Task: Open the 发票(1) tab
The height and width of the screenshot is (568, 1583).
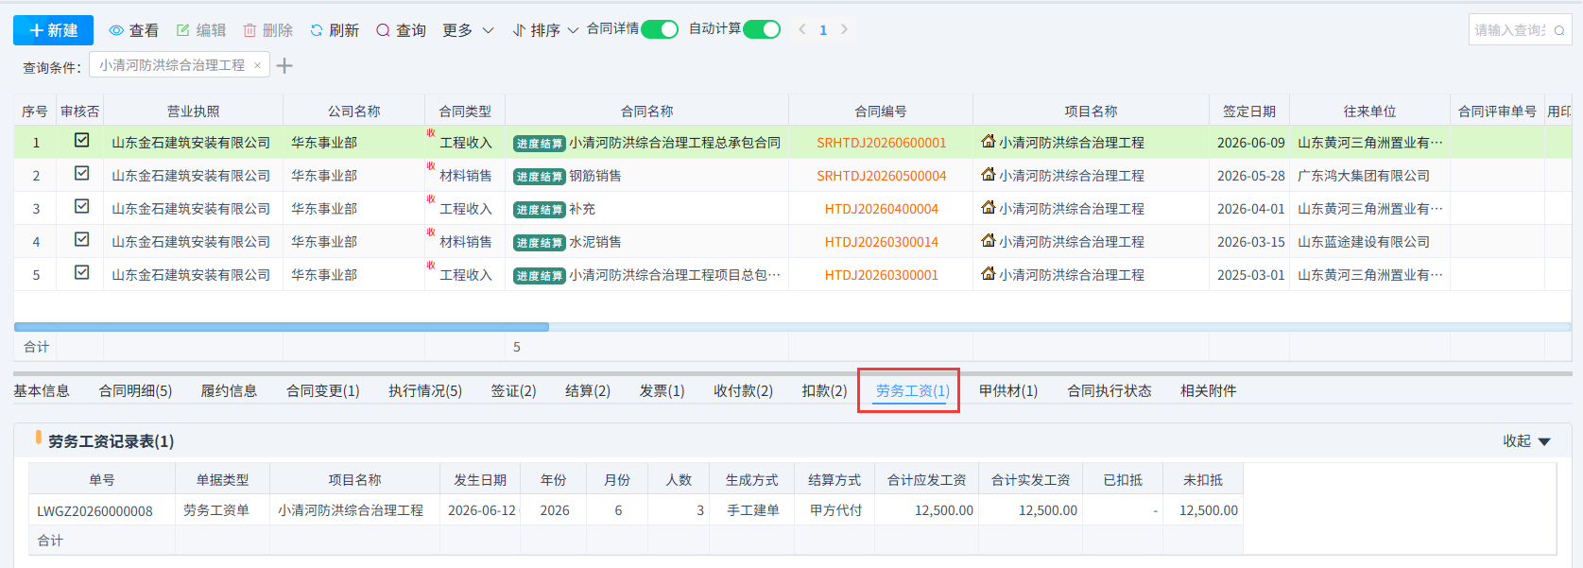Action: coord(662,390)
